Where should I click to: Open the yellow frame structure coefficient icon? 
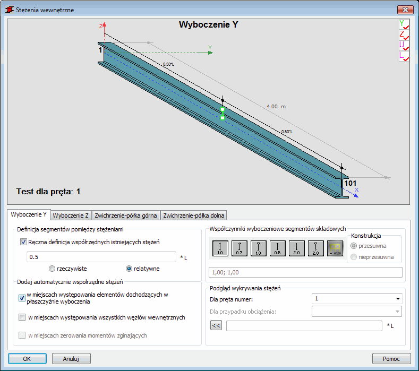pyautogui.click(x=335, y=248)
